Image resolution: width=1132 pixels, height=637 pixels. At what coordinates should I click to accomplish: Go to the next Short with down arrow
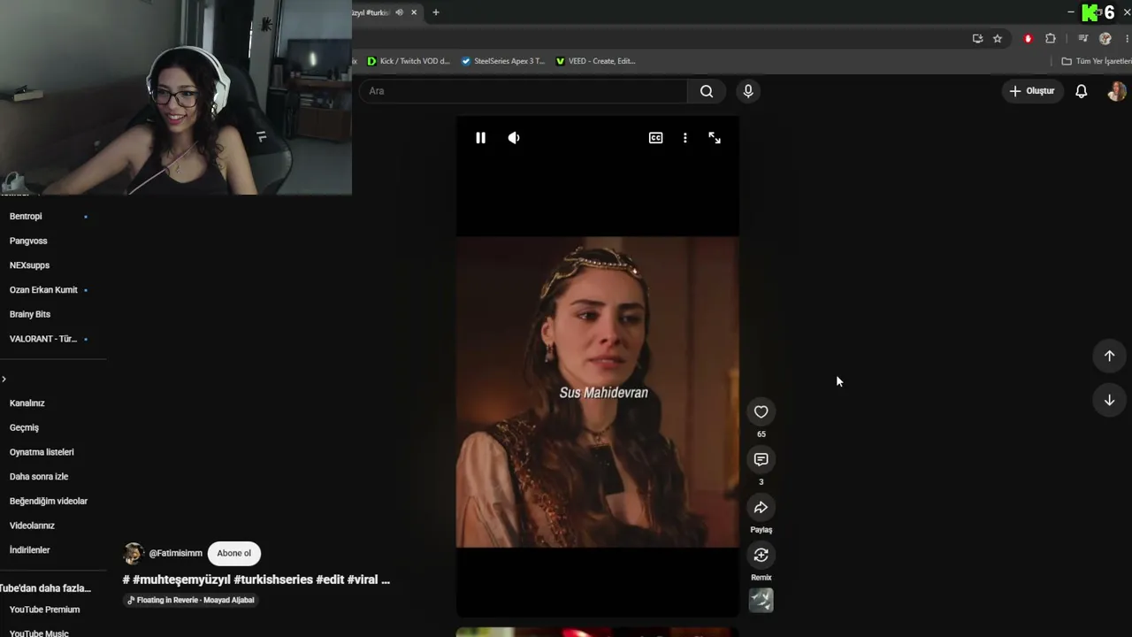coord(1109,400)
